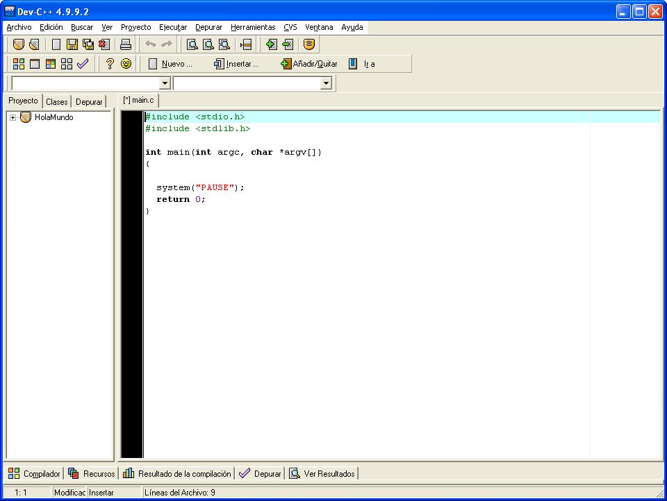The image size is (667, 501).
Task: Open the Buscar menu
Action: coord(82,27)
